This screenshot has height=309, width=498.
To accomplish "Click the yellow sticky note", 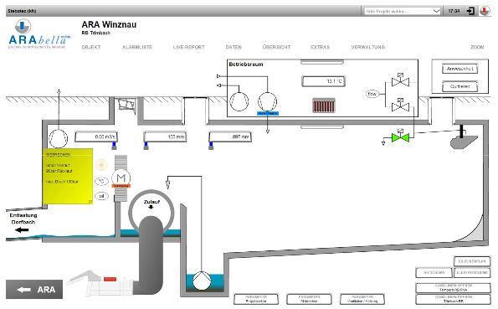I will coord(68,176).
